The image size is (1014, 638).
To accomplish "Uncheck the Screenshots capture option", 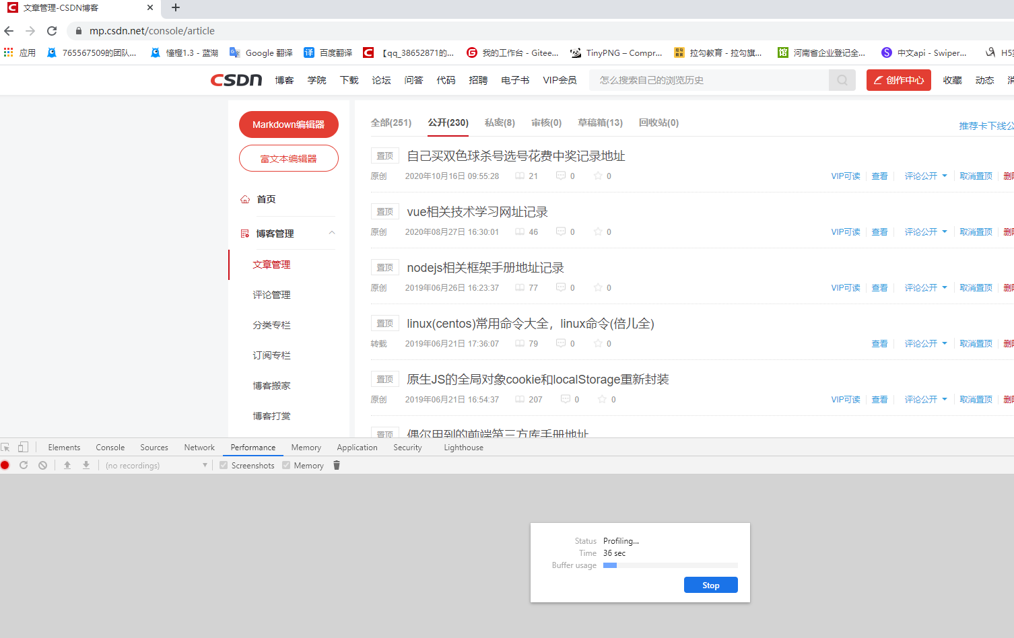I will pos(224,465).
